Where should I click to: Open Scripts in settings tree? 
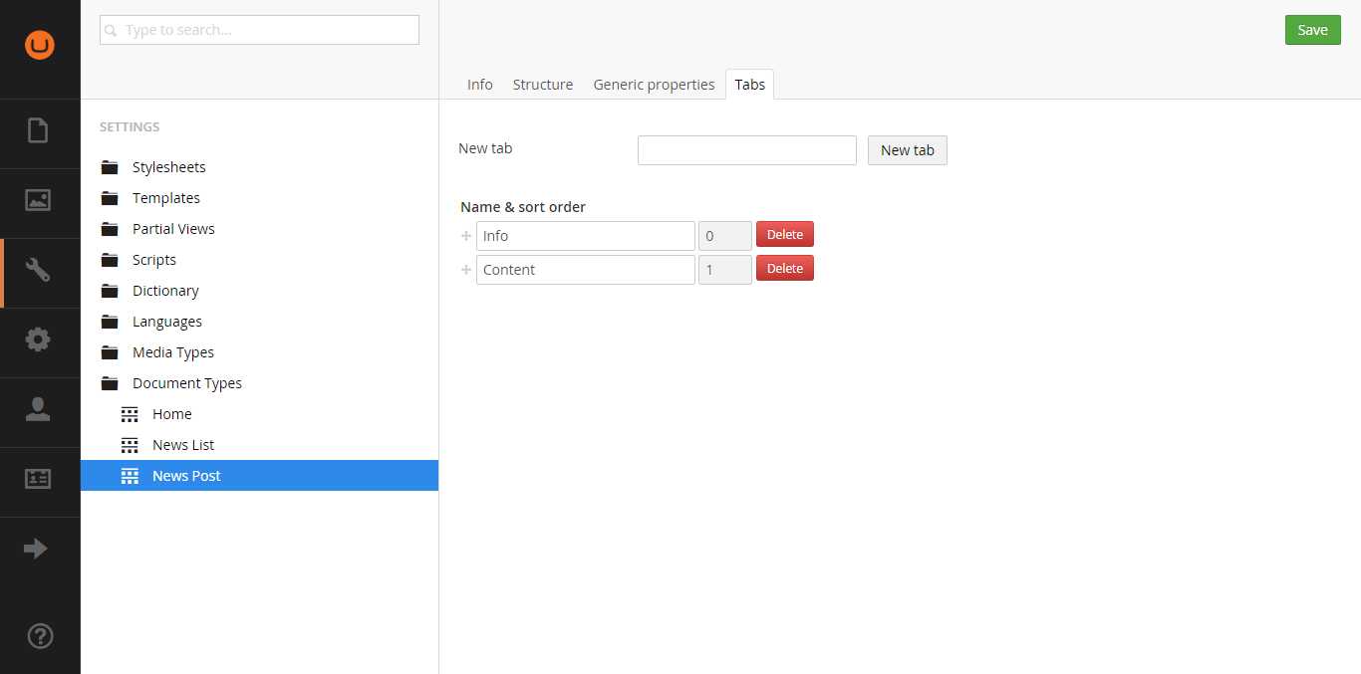click(x=154, y=260)
